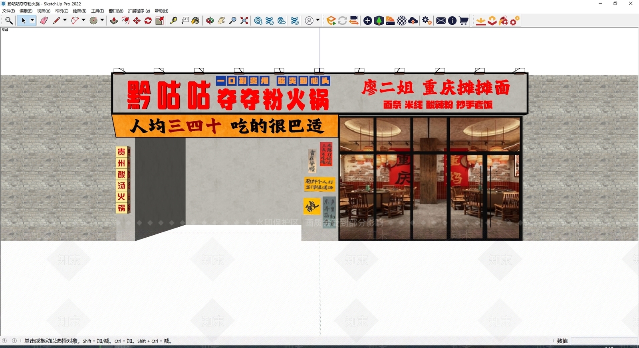This screenshot has width=639, height=348.
Task: Click the orange download-arrow icon
Action: 481,21
